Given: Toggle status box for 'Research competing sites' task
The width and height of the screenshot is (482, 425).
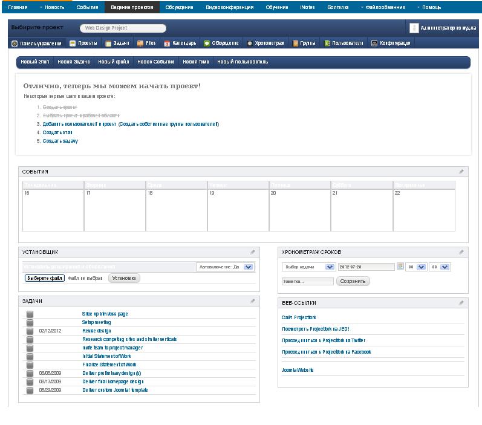Looking at the screenshot, I should click(30, 340).
